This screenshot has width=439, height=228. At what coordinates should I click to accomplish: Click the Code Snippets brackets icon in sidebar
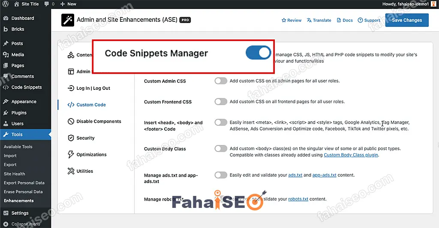click(6, 87)
